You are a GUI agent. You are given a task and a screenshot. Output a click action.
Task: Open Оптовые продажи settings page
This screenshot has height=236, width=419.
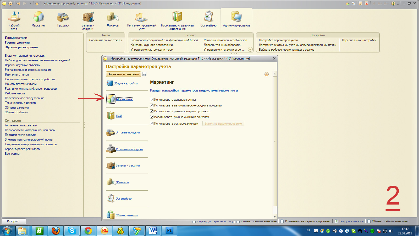pos(128,132)
